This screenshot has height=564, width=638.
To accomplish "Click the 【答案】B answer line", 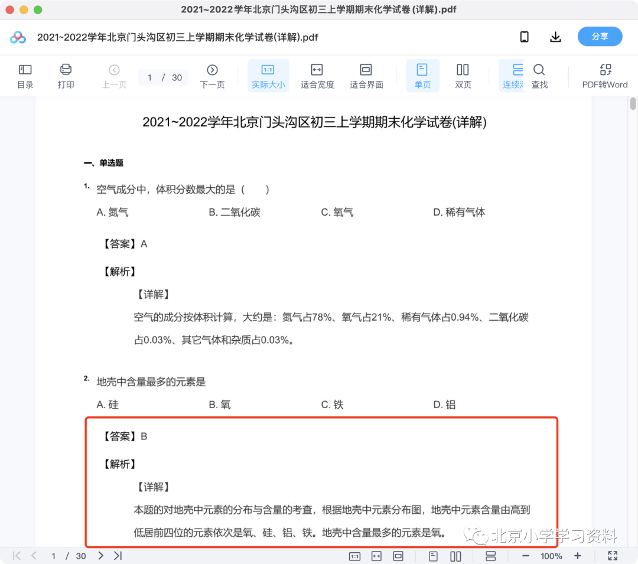I will (x=124, y=436).
